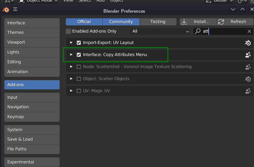Open the Add menu in viewport header
The width and height of the screenshot is (254, 167).
coord(101,1)
